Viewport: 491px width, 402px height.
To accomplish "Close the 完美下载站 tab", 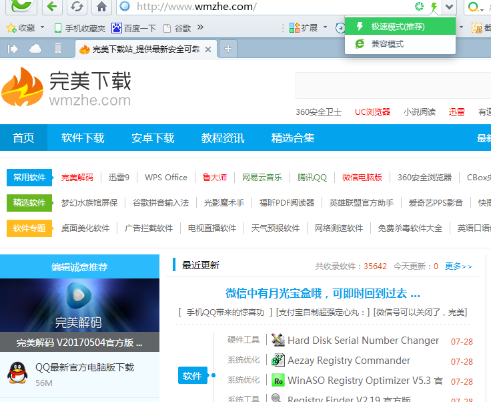I will [x=208, y=49].
